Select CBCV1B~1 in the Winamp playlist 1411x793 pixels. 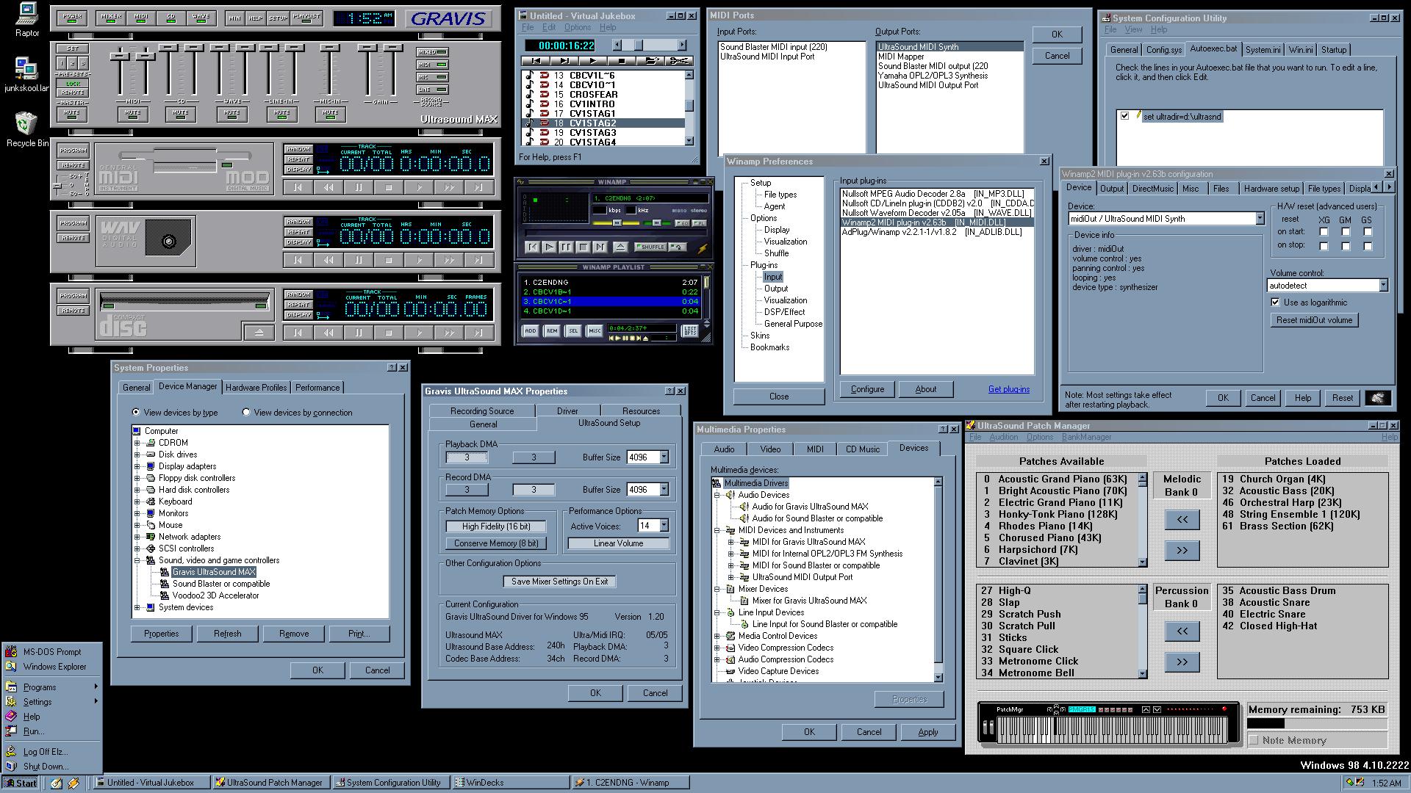[x=611, y=292]
